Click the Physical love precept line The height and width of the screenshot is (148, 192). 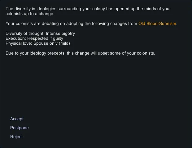click(38, 43)
